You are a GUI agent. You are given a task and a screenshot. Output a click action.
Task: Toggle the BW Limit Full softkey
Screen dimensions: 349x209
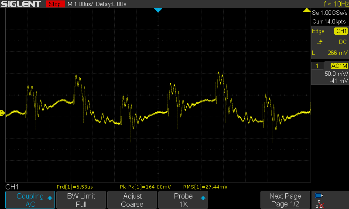(x=81, y=200)
